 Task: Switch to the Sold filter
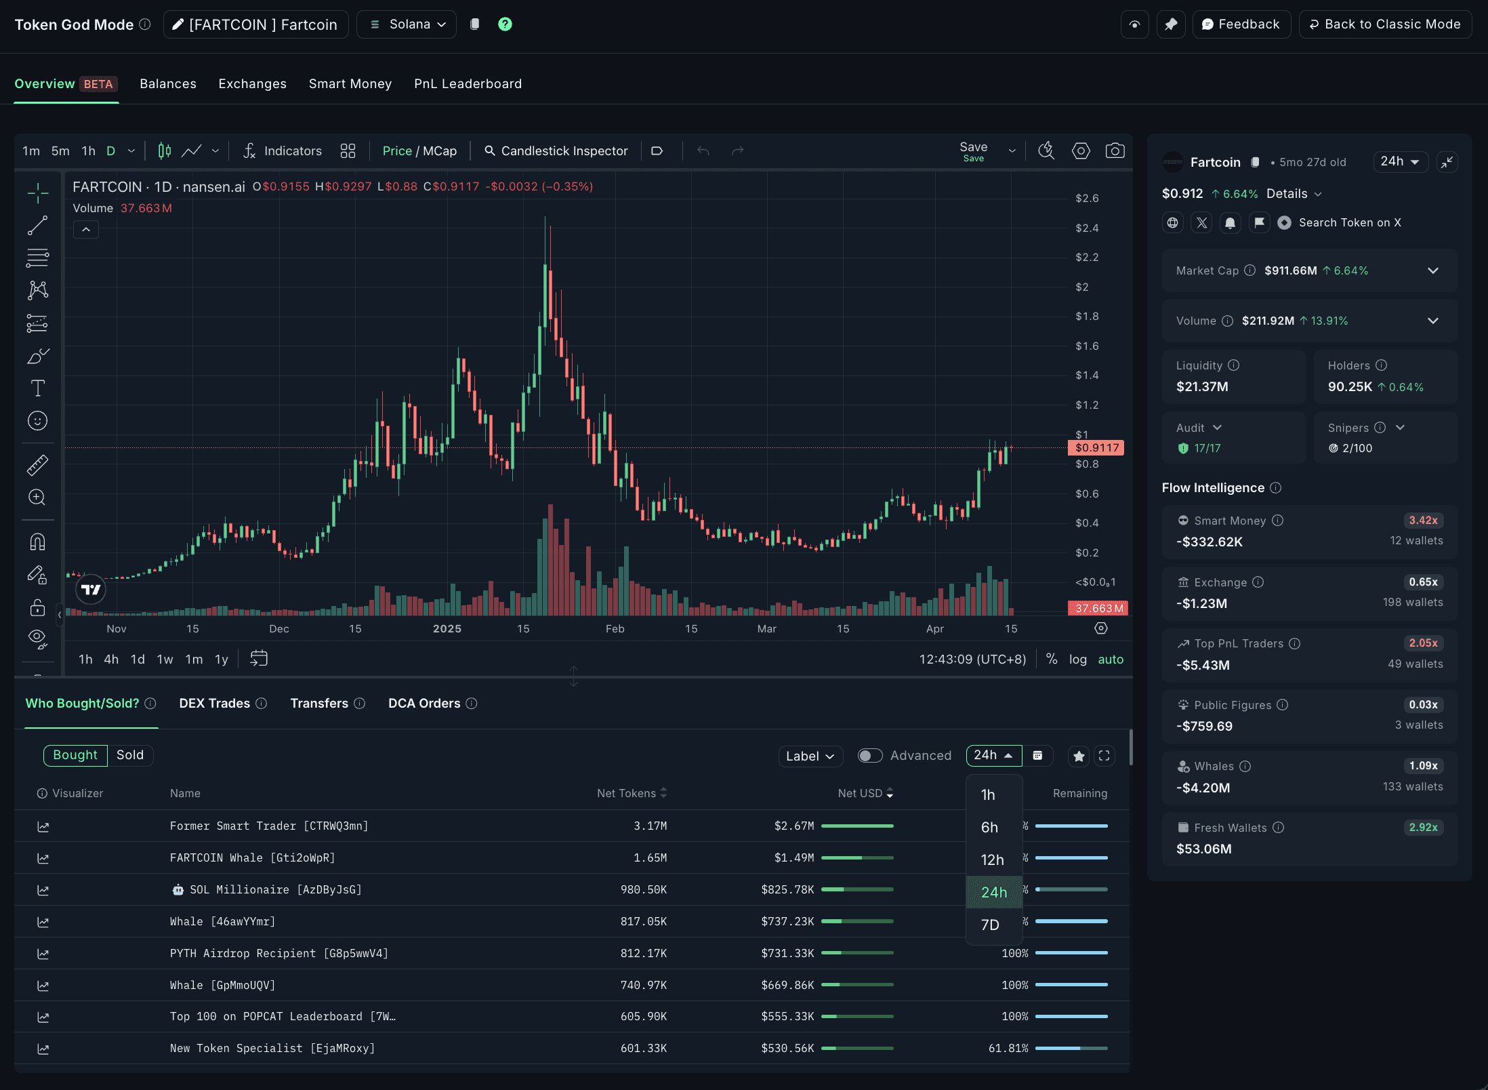pos(130,755)
